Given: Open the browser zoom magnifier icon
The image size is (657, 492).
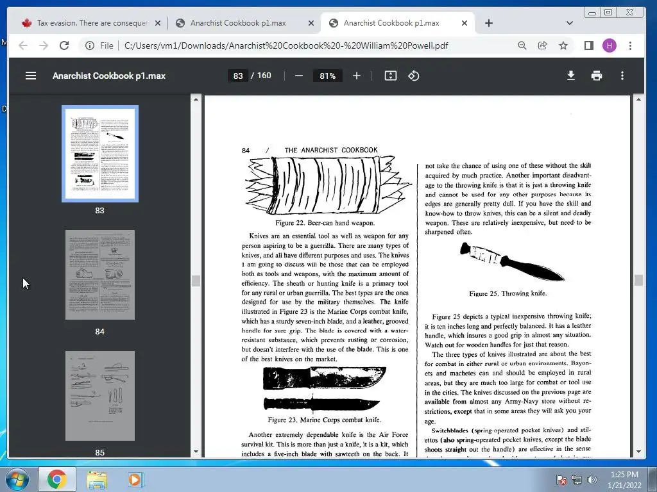Looking at the screenshot, I should coord(522,45).
